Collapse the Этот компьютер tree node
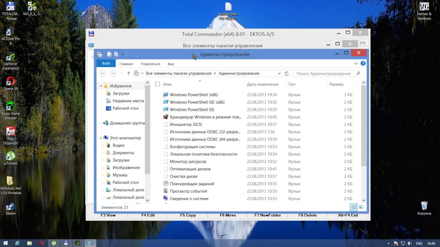Screen dimensions: 440x247 101,138
